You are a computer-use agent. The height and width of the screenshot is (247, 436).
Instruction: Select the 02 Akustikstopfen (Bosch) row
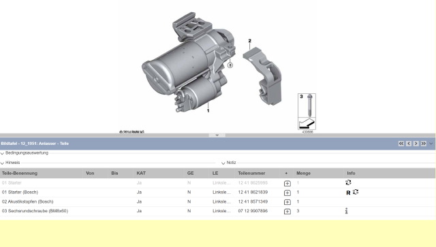point(218,201)
